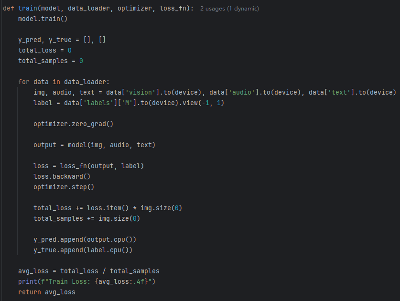Image resolution: width=400 pixels, height=301 pixels.
Task: Click the "def" keyword on the first line
Action: pyautogui.click(x=9, y=9)
